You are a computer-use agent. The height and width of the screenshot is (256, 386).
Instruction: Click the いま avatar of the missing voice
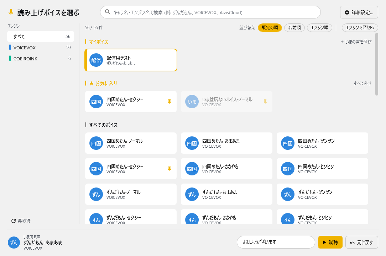pos(192,102)
